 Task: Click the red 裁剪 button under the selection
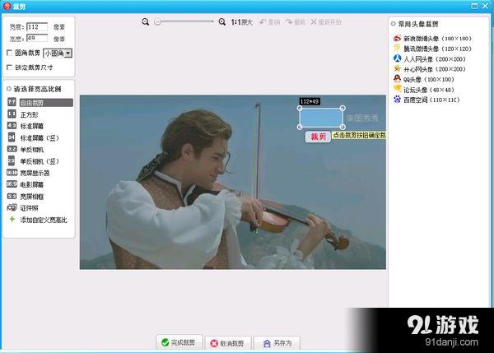pyautogui.click(x=318, y=137)
